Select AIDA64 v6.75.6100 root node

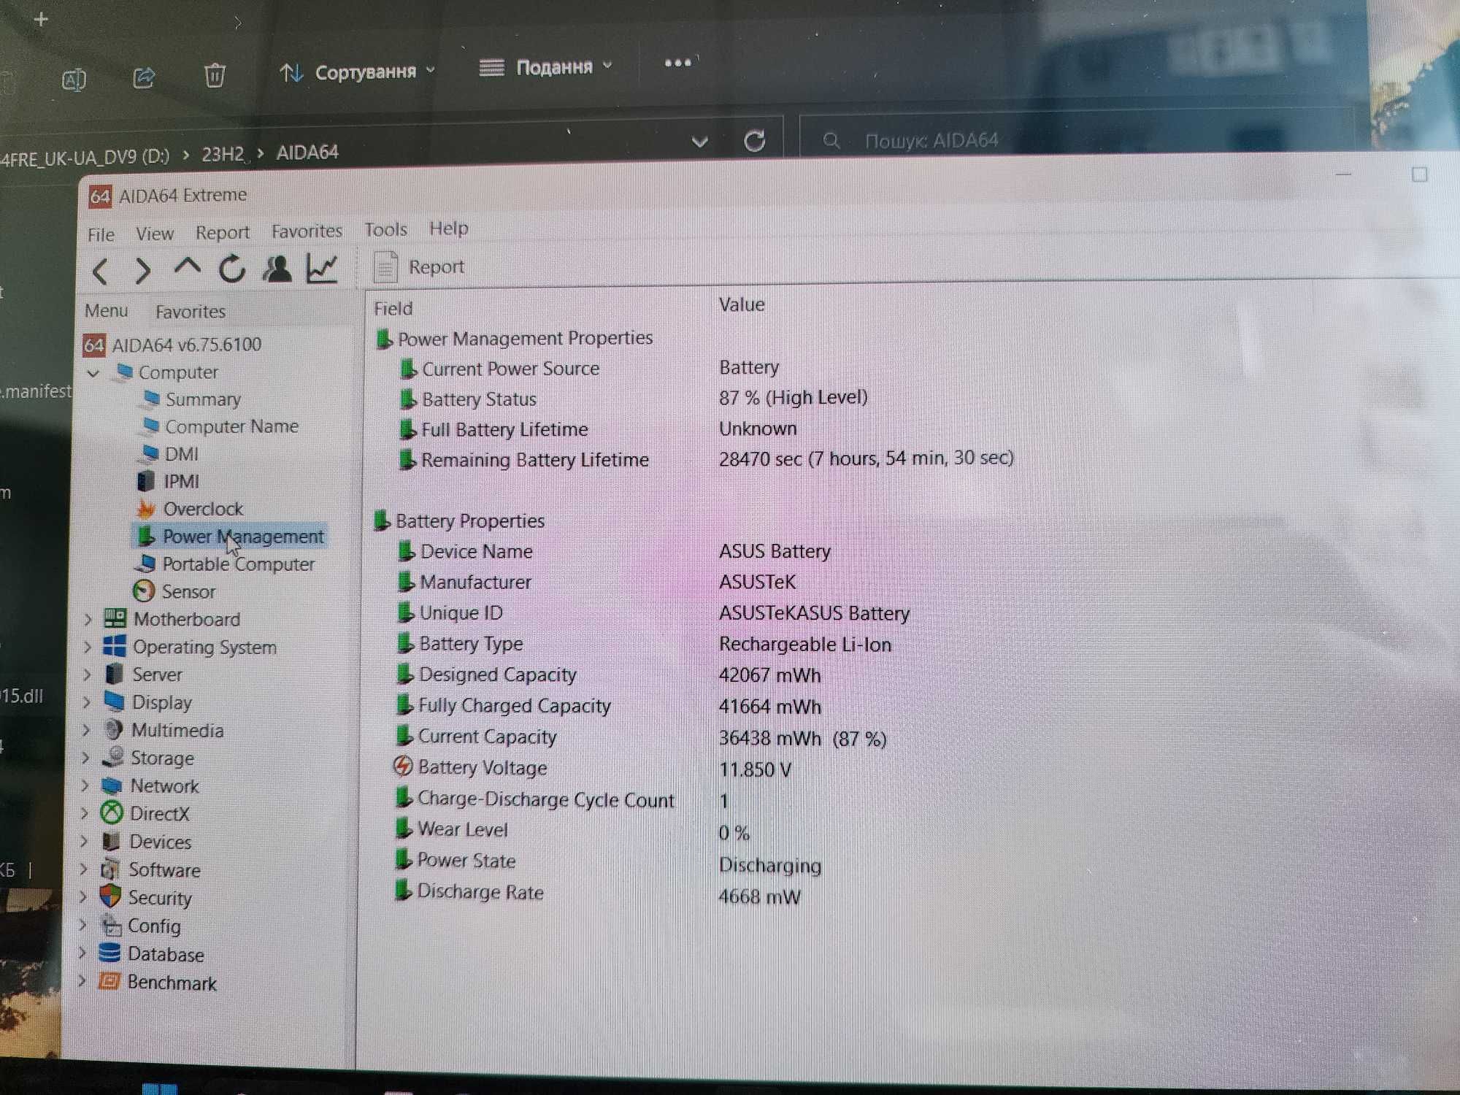[x=172, y=345]
